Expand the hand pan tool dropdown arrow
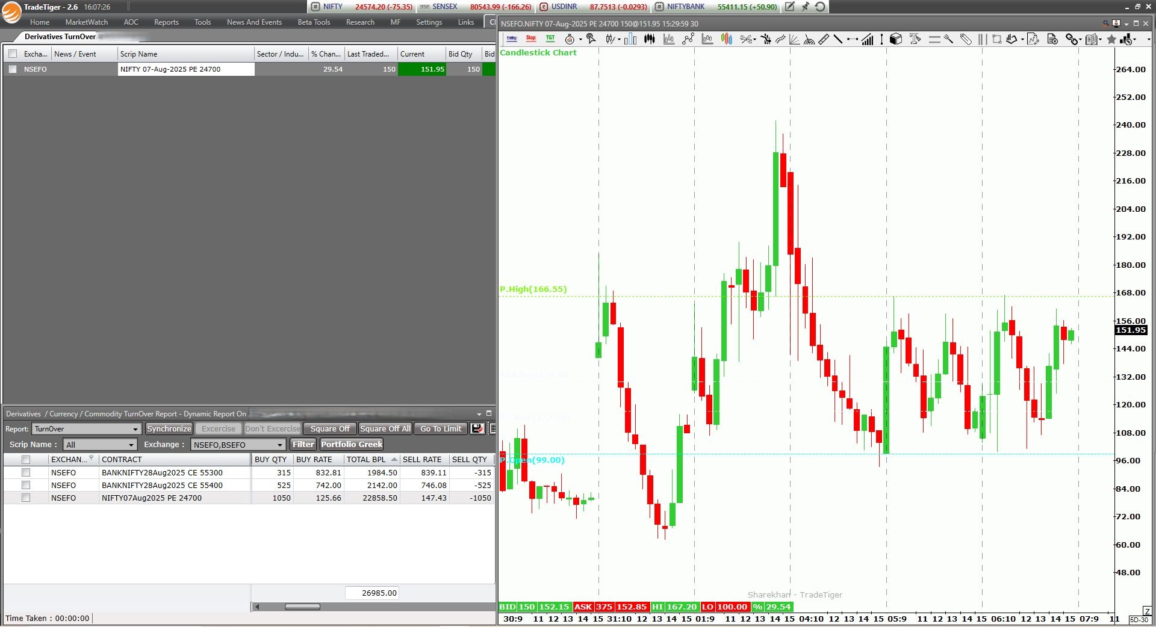The height and width of the screenshot is (627, 1156). [1022, 40]
